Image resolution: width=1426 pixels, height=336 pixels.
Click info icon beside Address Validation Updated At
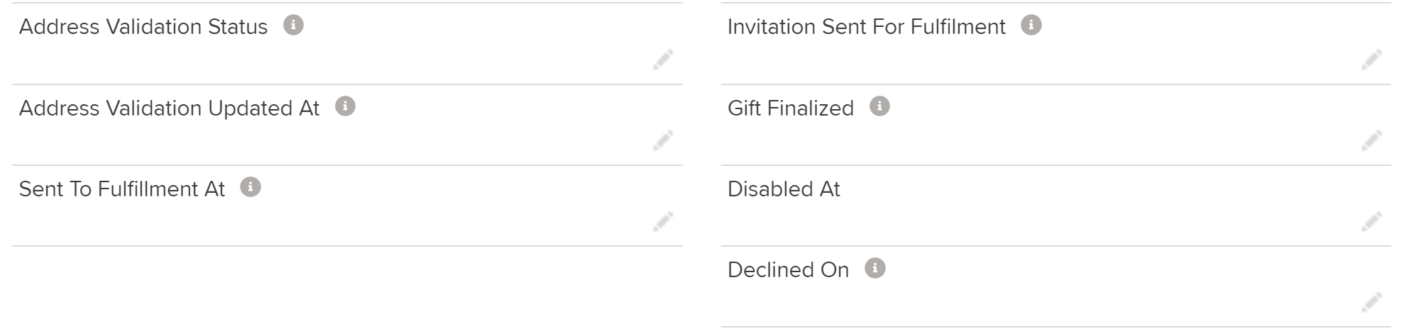[x=345, y=106]
